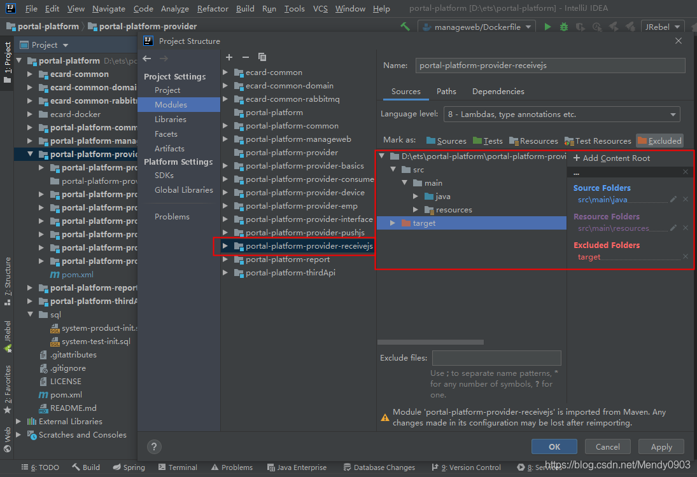Viewport: 697px width, 477px height.
Task: Click the help question mark button
Action: 154,447
